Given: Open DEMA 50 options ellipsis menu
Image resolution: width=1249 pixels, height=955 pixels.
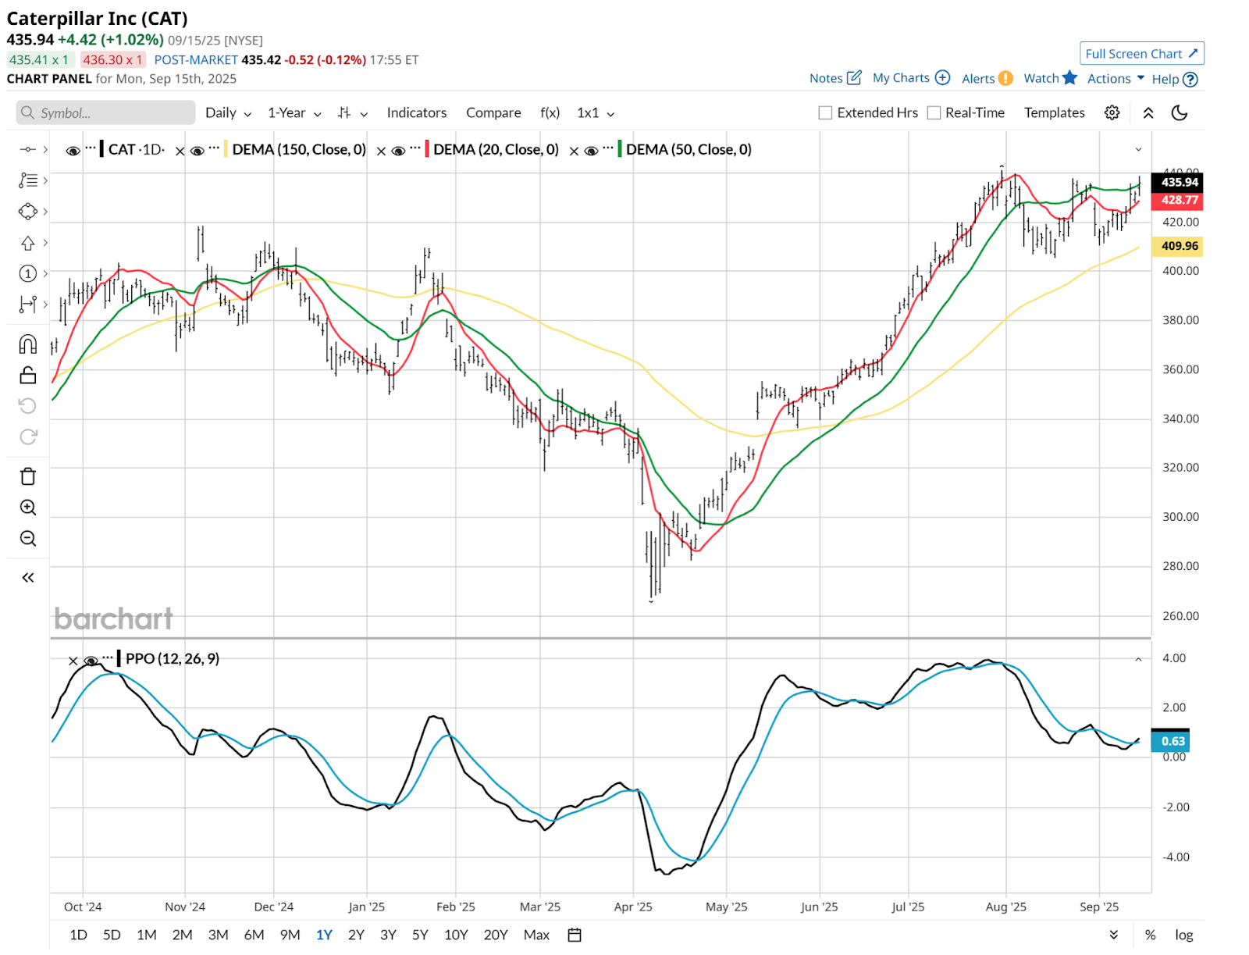Looking at the screenshot, I should (x=607, y=148).
